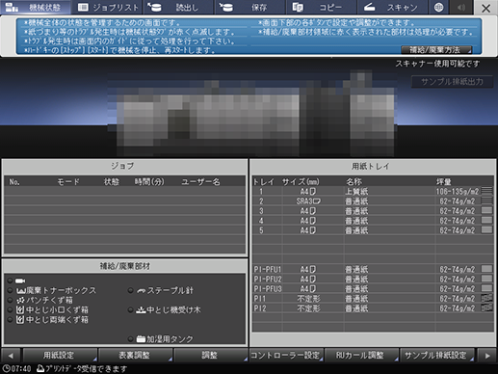Open 用紙設定 menu button

pos(60,355)
